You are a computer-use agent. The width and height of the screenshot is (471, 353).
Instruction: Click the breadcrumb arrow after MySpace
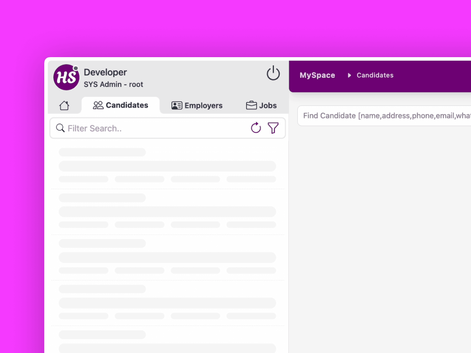(349, 75)
